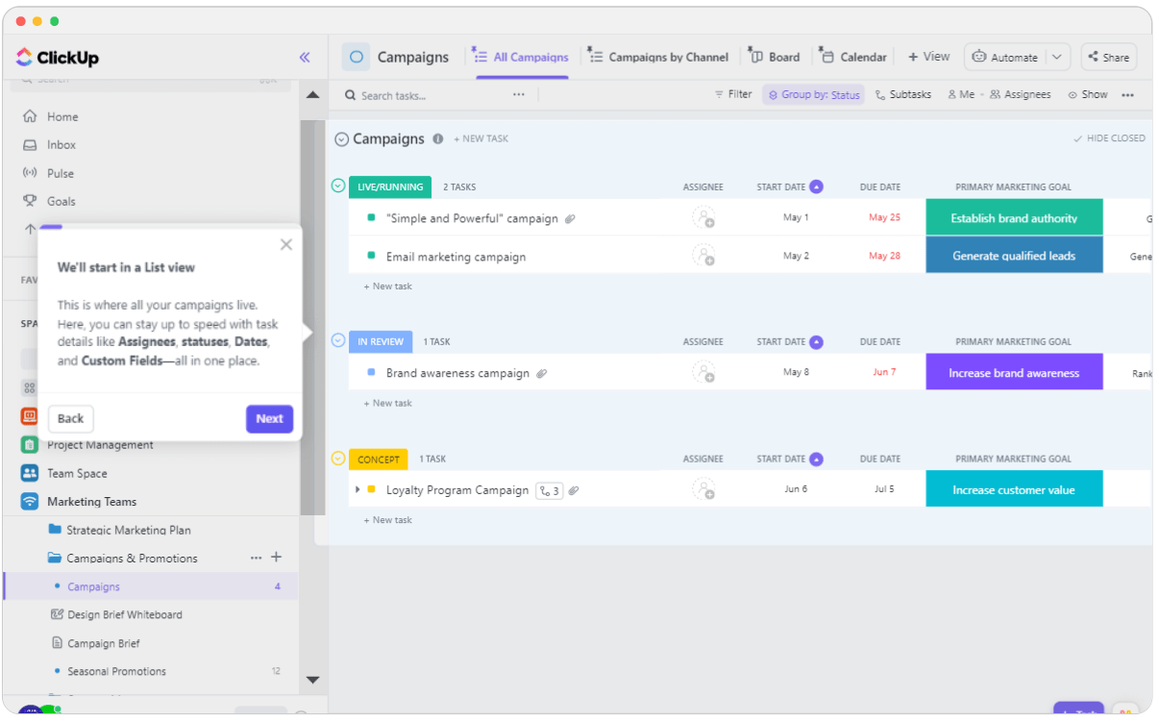Collapse the Live/Running status group
The width and height of the screenshot is (1159, 722).
point(338,186)
